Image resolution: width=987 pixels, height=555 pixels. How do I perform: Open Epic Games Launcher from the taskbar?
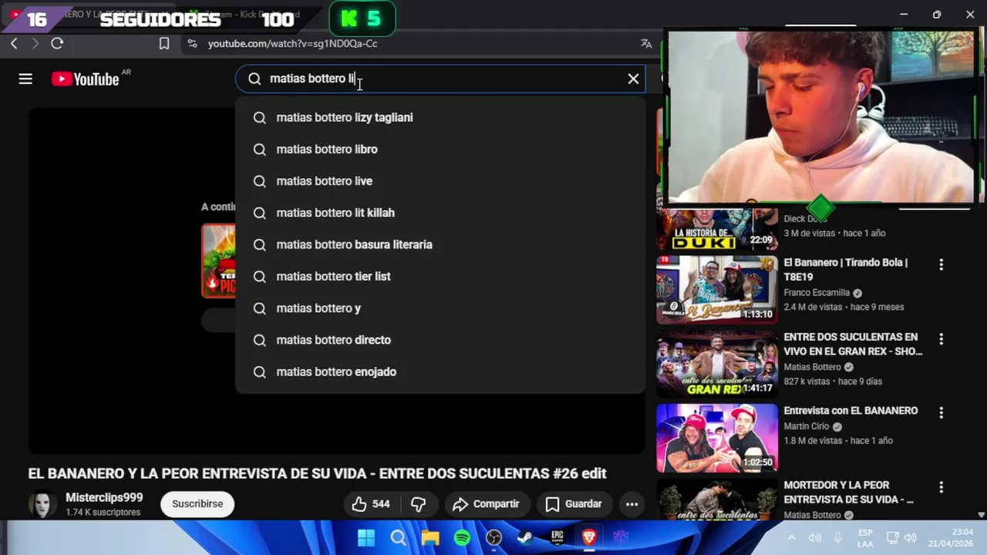click(x=557, y=537)
